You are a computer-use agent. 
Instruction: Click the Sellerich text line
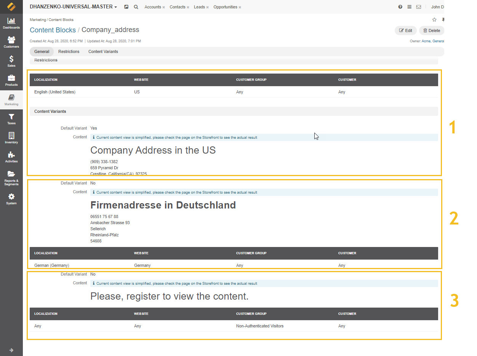(x=98, y=229)
